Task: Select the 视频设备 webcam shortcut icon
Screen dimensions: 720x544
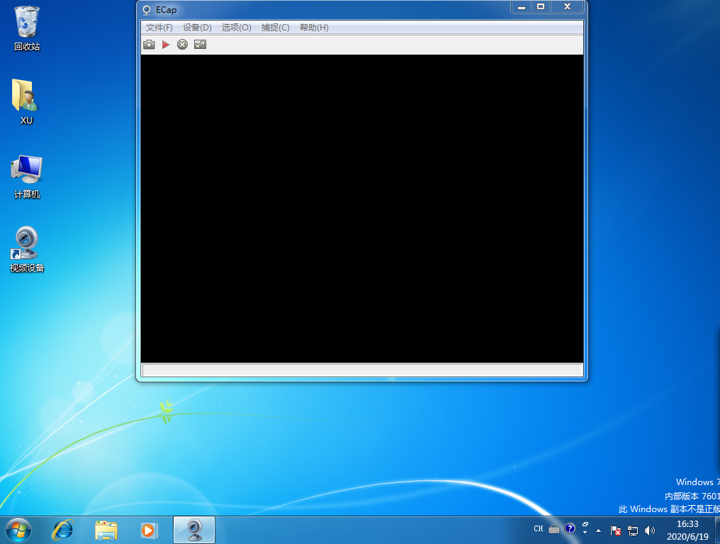Action: click(27, 250)
